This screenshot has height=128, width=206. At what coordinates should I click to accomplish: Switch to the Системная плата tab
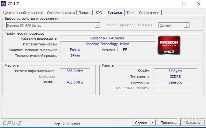click(x=61, y=13)
